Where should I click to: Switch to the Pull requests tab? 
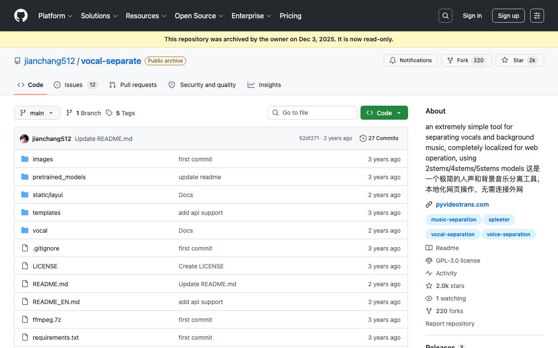[x=133, y=85]
